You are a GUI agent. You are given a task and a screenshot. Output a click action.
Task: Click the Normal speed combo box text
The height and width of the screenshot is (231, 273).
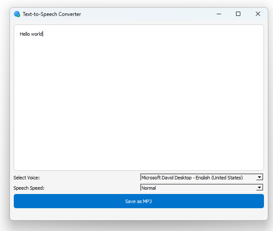(149, 188)
